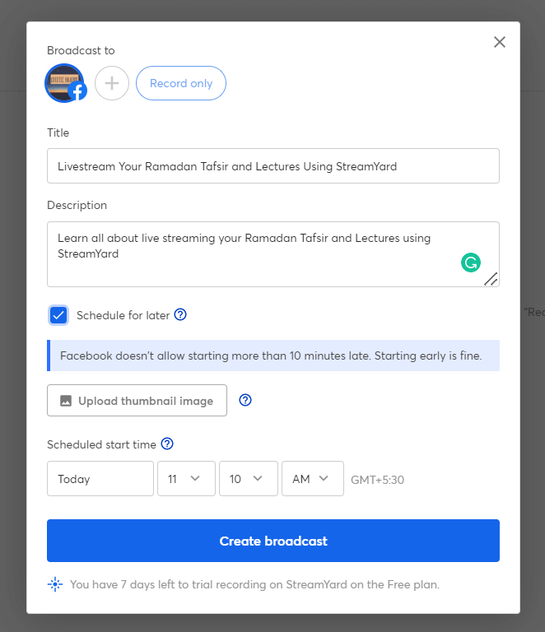545x632 pixels.
Task: Open the help icon beside Upload thumbnail image
Action: [245, 400]
